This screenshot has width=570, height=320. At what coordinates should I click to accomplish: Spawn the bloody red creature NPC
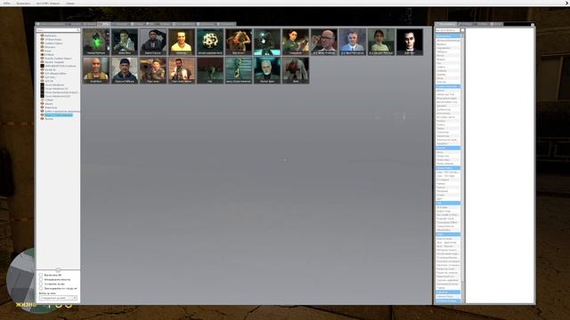tap(296, 70)
